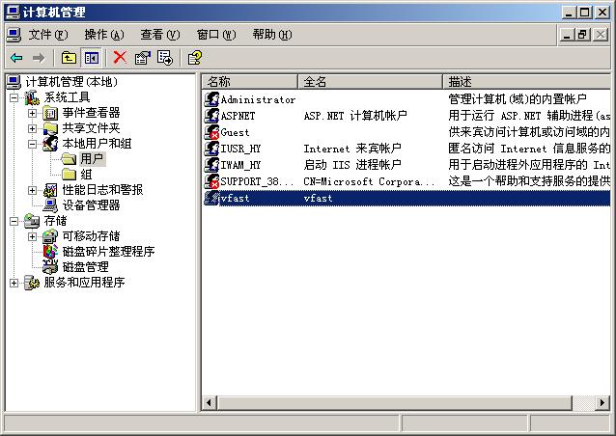Image resolution: width=616 pixels, height=436 pixels.
Task: Select the Administrator user account
Action: (x=257, y=99)
